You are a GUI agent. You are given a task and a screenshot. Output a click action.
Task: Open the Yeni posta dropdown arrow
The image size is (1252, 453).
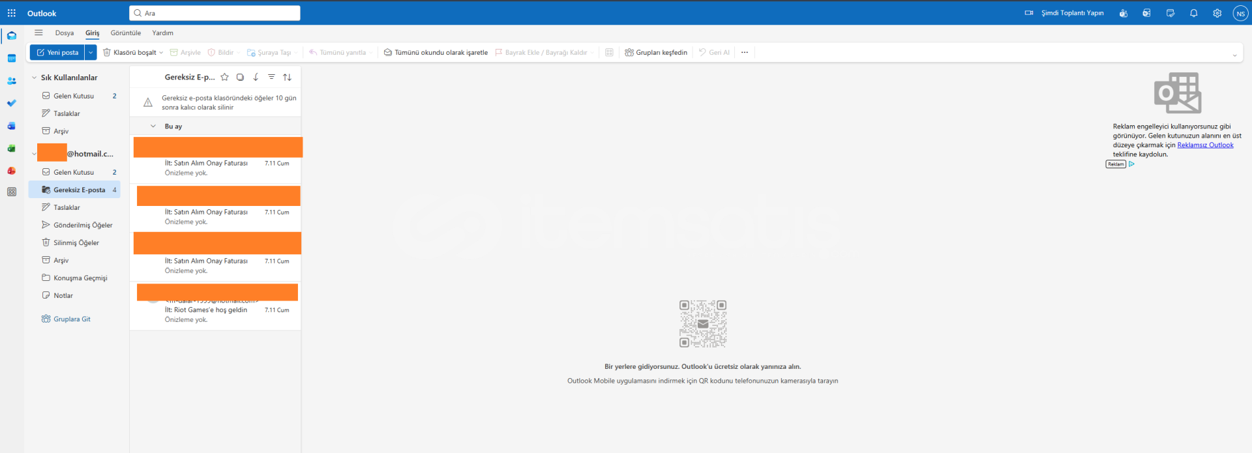tap(91, 52)
